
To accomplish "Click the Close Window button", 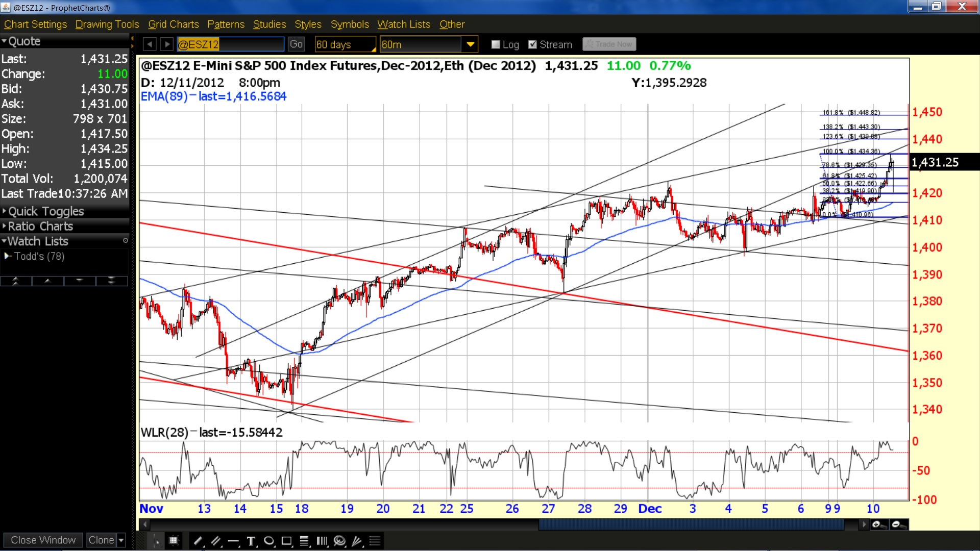I will [43, 540].
